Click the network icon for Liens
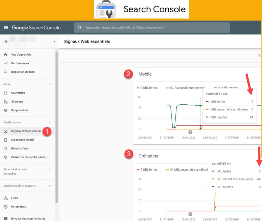The image size is (262, 221). click(x=6, y=198)
